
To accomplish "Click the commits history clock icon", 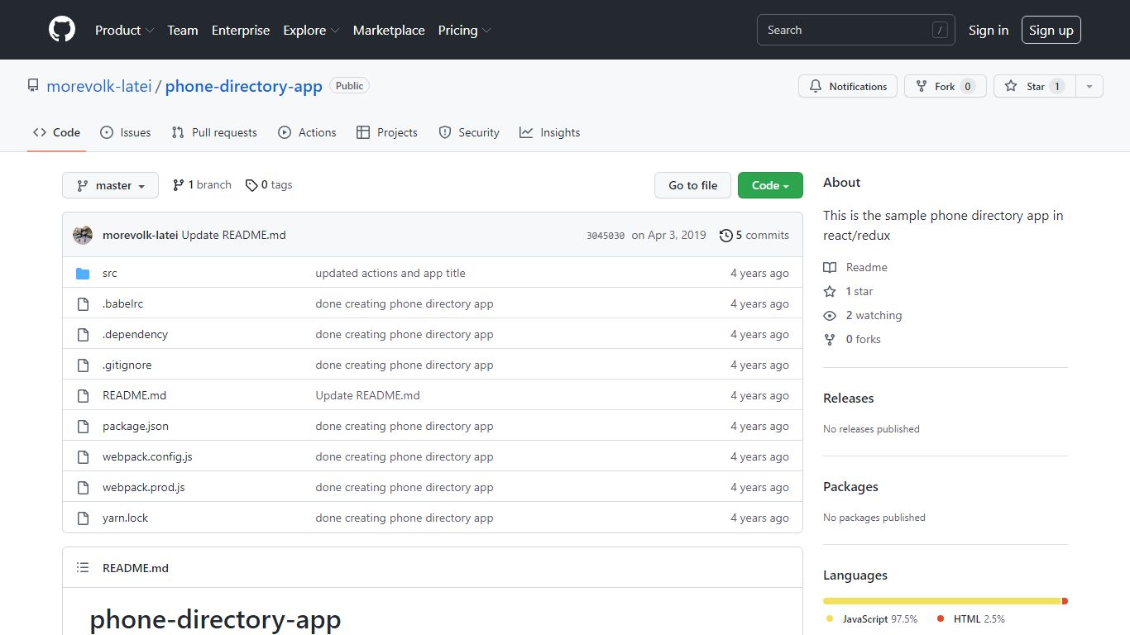I will (726, 236).
